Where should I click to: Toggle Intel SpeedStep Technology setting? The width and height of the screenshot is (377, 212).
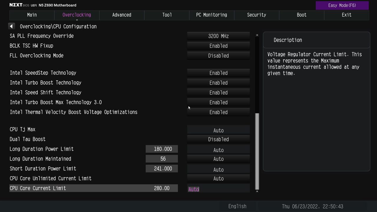[219, 73]
